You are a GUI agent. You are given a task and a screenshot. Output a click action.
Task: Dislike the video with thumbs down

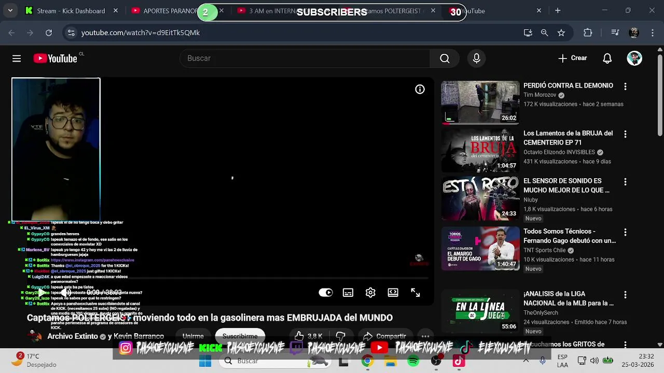click(x=341, y=336)
